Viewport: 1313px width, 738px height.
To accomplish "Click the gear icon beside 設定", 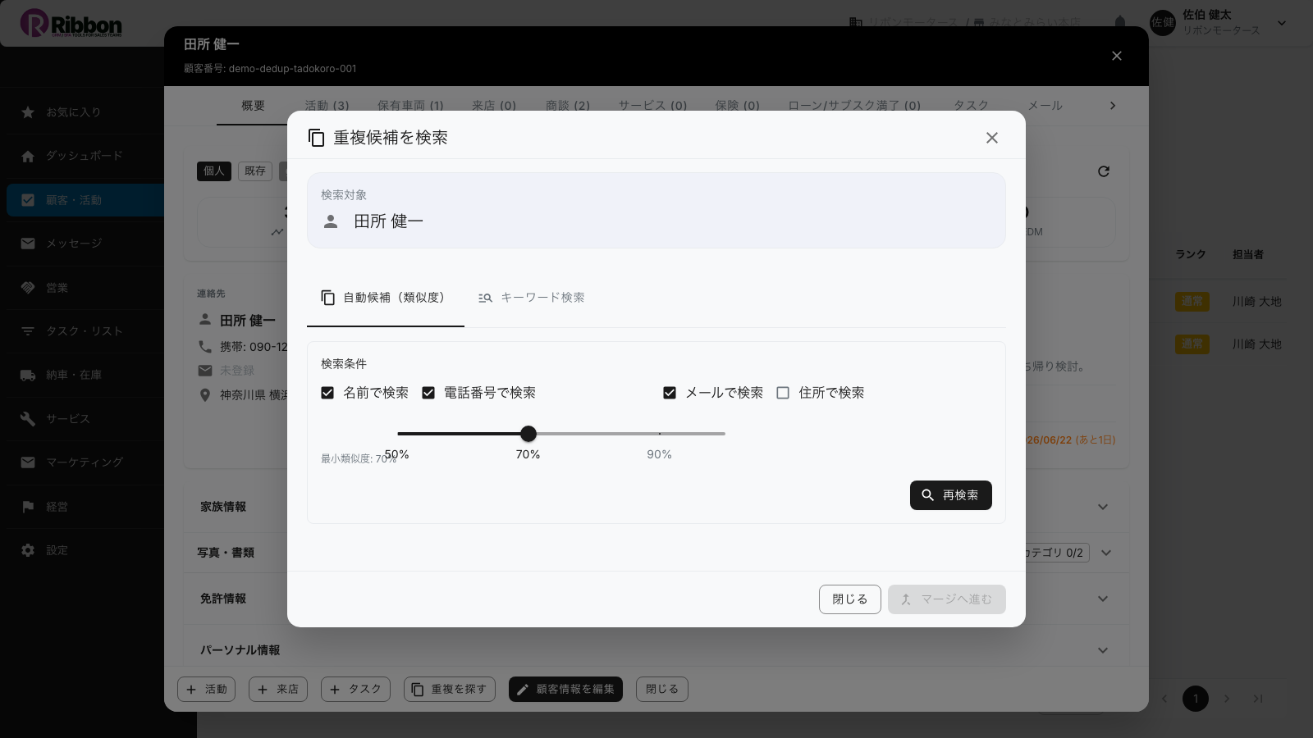I will 28,550.
